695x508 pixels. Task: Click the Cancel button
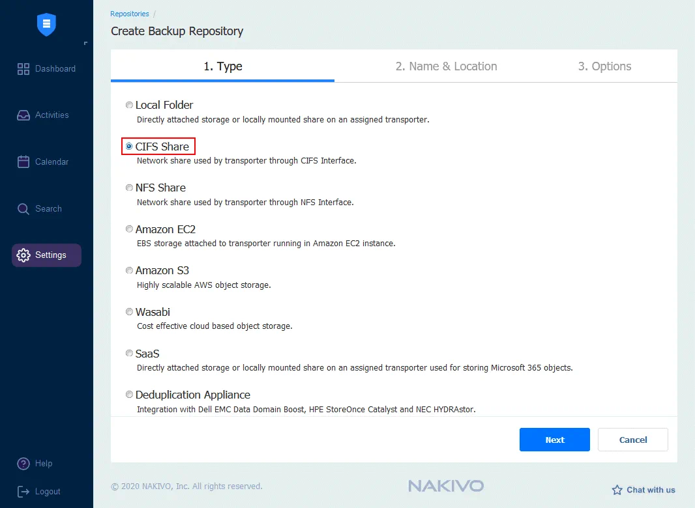click(x=633, y=440)
